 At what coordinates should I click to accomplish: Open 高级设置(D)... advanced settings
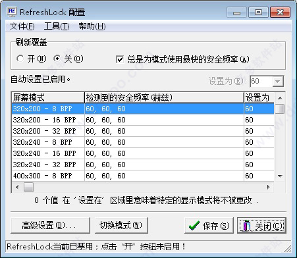50,225
